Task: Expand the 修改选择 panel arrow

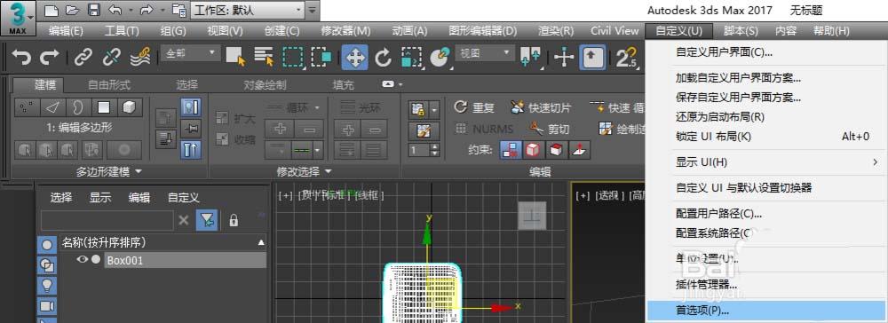Action: [328, 171]
